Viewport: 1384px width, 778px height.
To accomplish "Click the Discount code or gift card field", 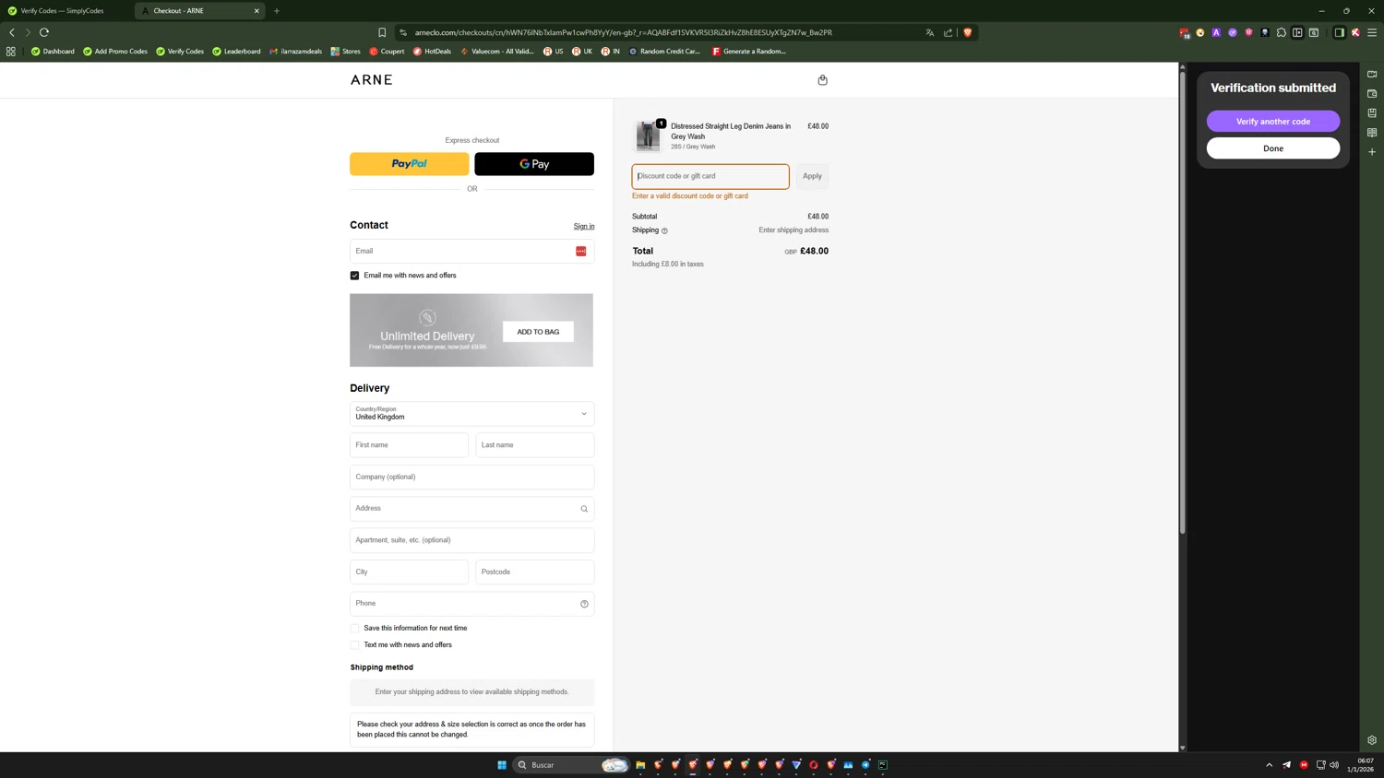I will [710, 176].
